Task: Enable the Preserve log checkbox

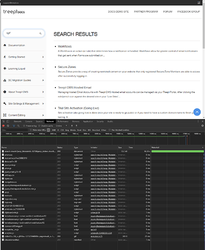Action: tap(24, 125)
